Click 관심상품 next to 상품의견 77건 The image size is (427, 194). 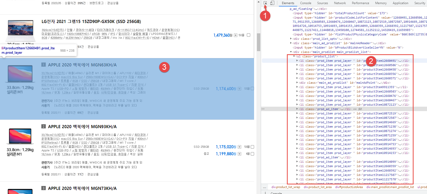[x=93, y=174]
